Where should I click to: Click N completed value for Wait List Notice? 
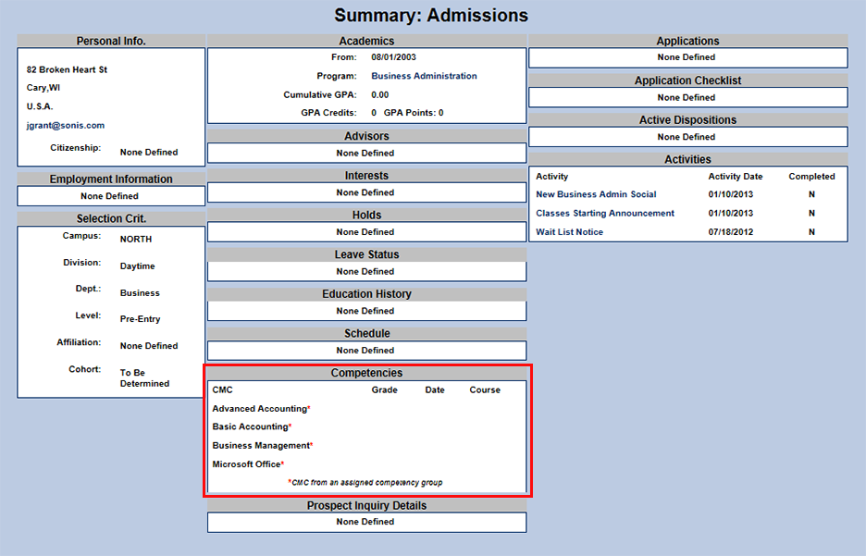tap(812, 232)
